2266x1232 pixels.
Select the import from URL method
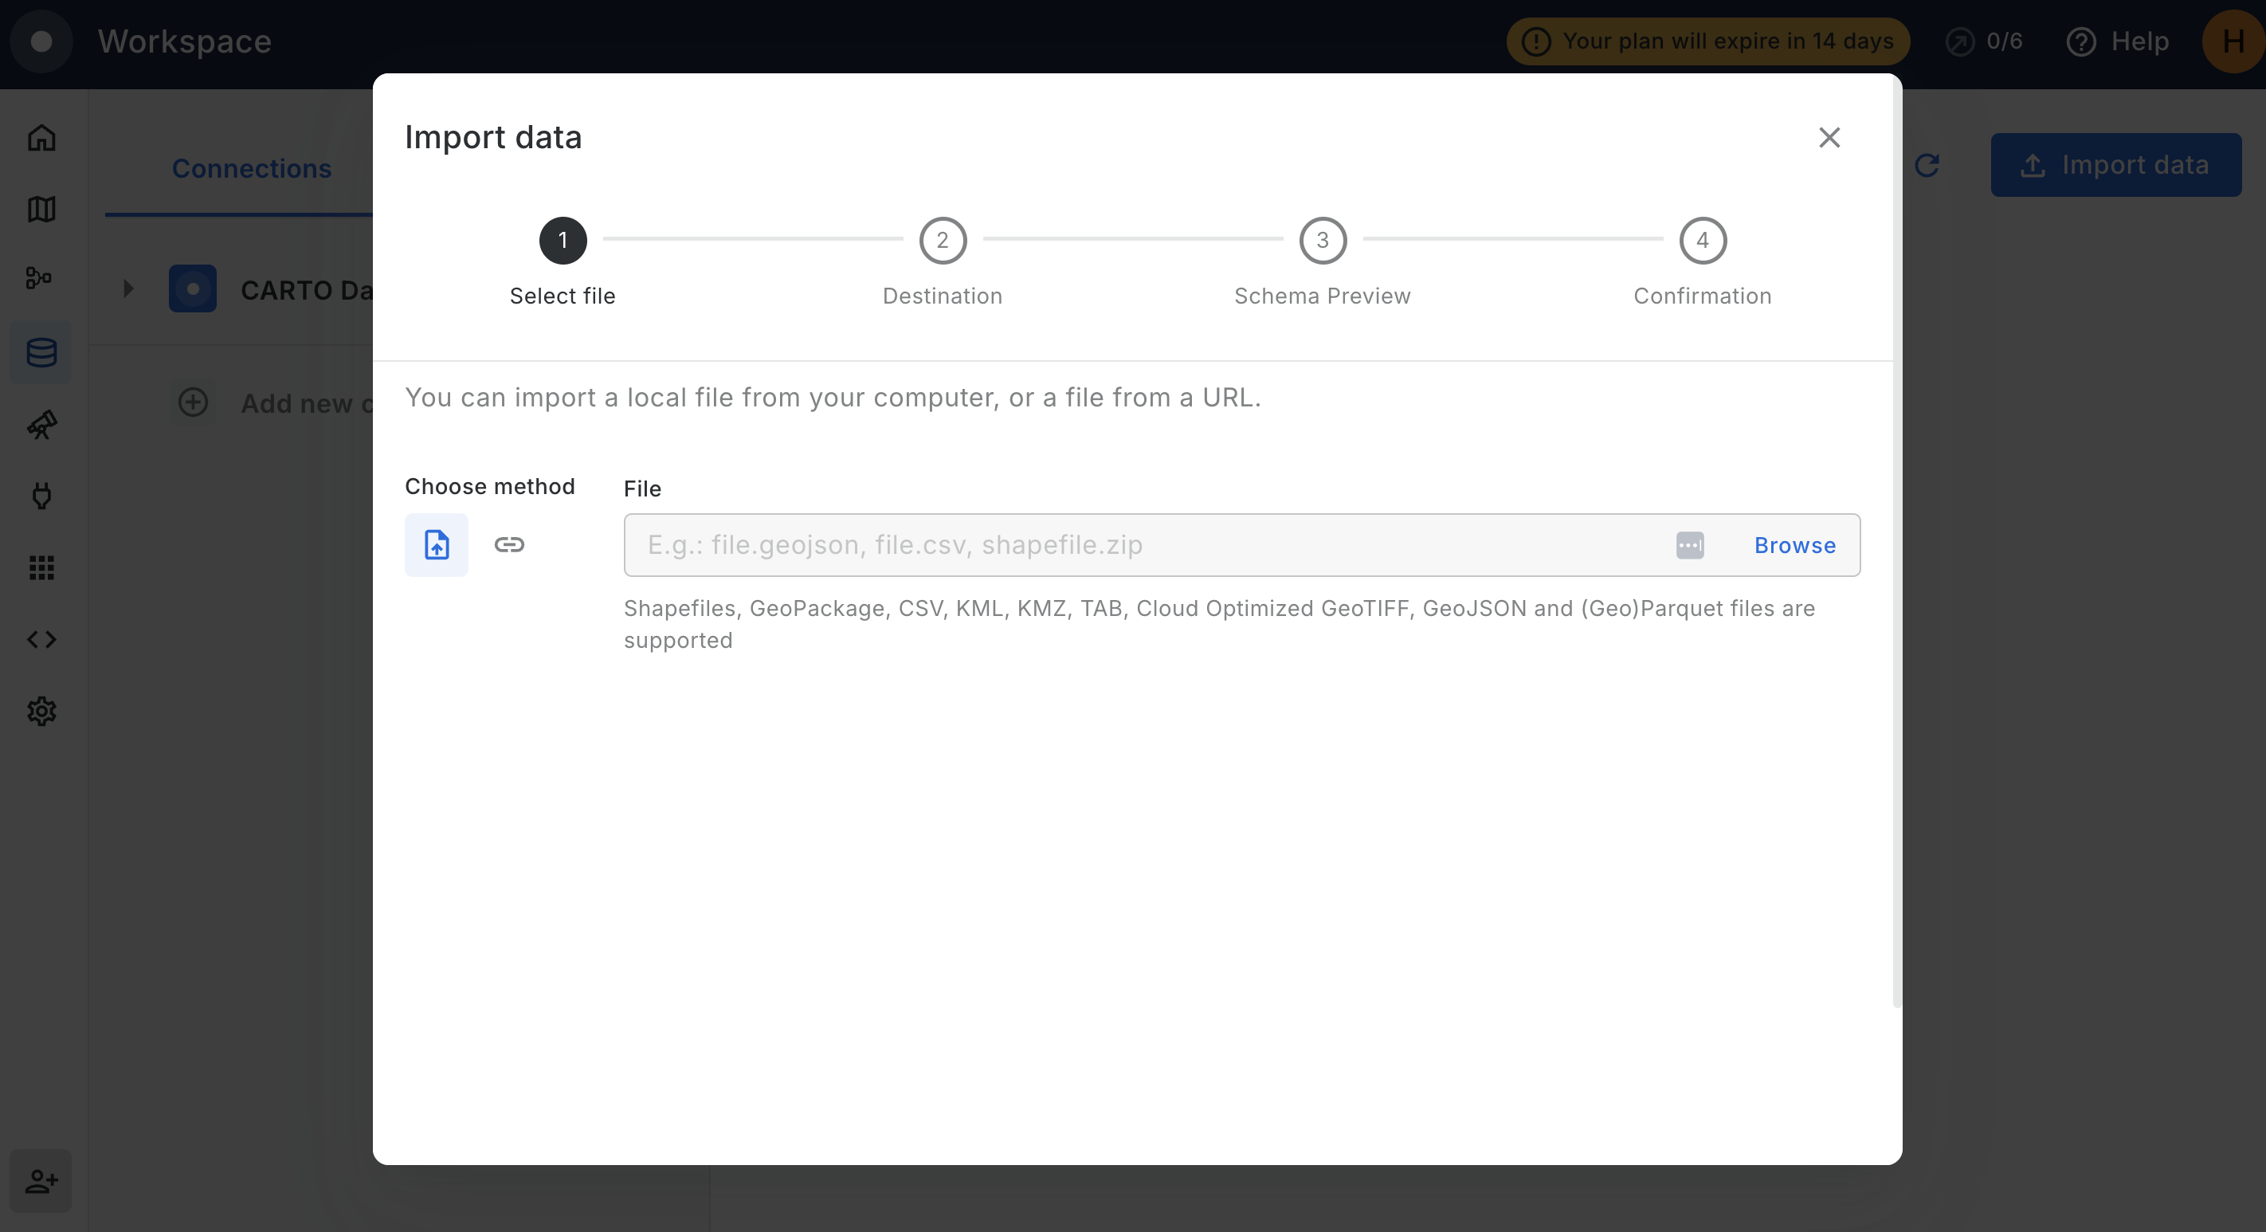[x=510, y=543]
